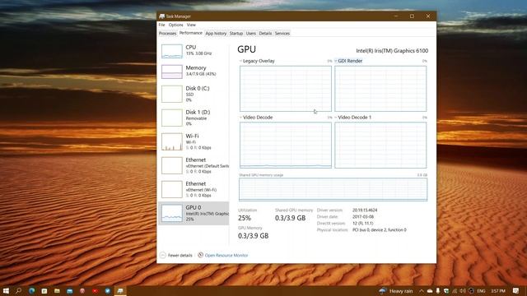Select Memory in the Performance sidebar
The image size is (527, 296).
tap(194, 72)
